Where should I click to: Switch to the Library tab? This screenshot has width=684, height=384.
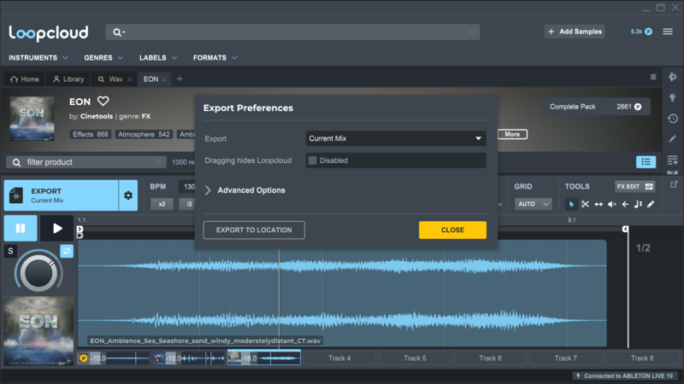[x=68, y=79]
